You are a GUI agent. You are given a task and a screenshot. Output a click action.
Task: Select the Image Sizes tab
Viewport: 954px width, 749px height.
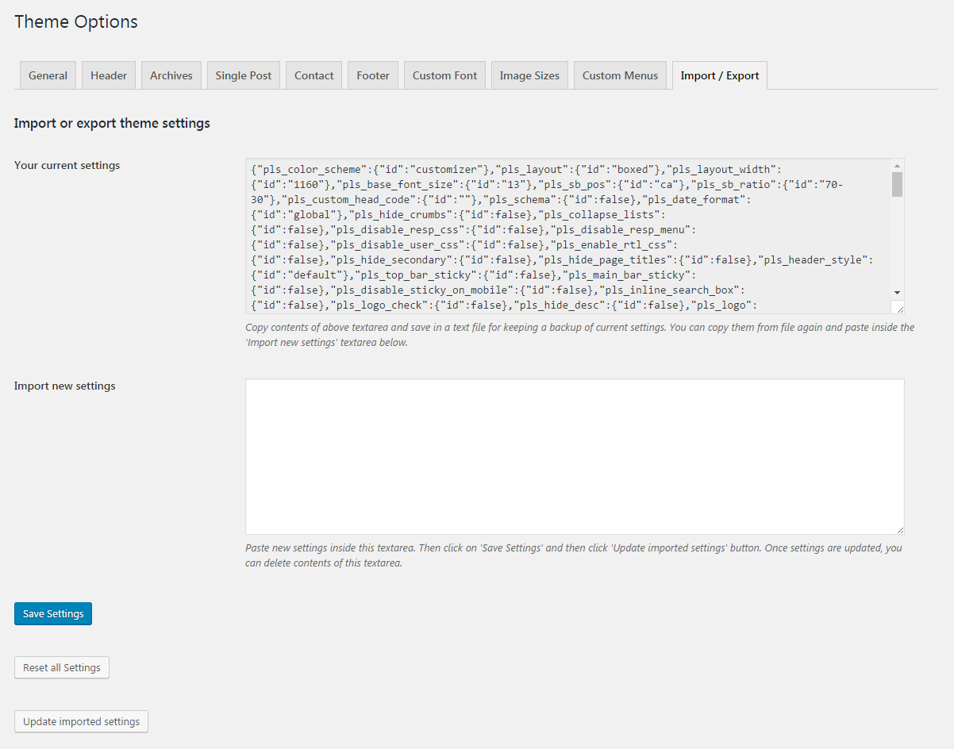[529, 75]
